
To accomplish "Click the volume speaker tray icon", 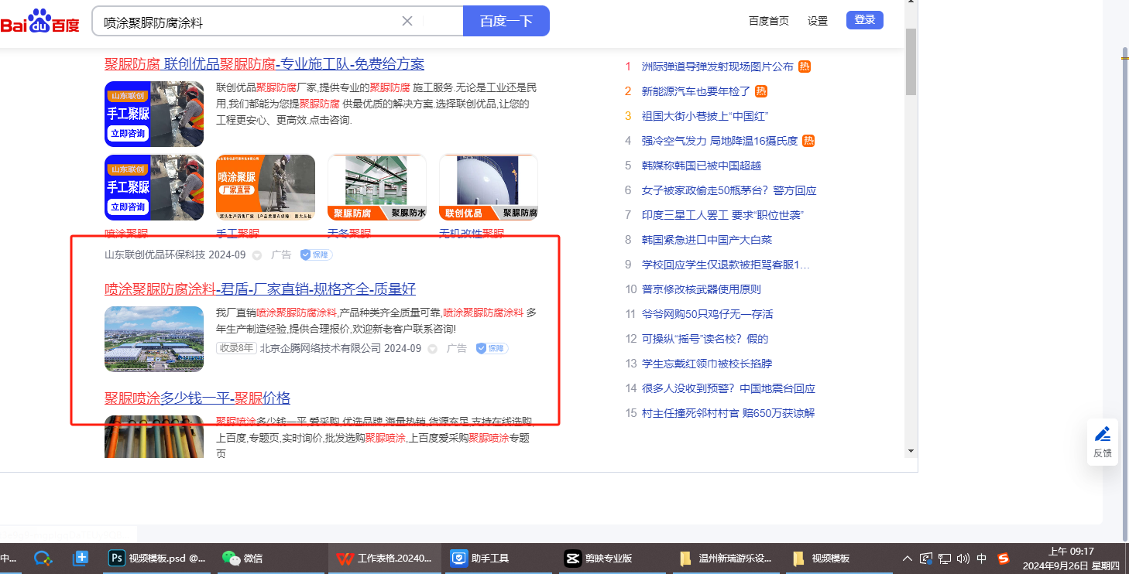I will (963, 559).
